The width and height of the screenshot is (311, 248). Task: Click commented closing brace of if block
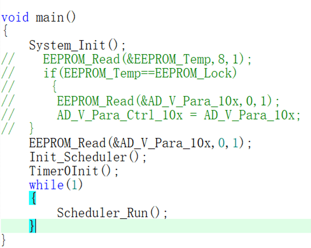click(31, 128)
